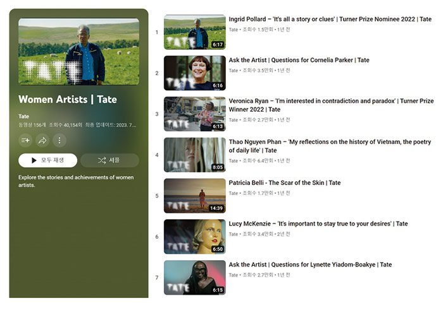Open Thao Nguyen Phan video title
Image resolution: width=443 pixels, height=310 pixels.
(330, 146)
